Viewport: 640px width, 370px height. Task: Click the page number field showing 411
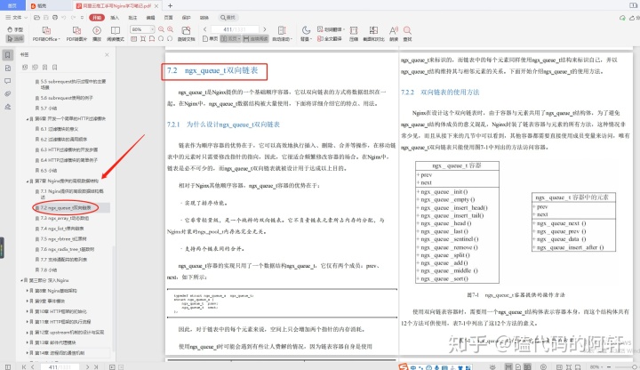coord(235,29)
